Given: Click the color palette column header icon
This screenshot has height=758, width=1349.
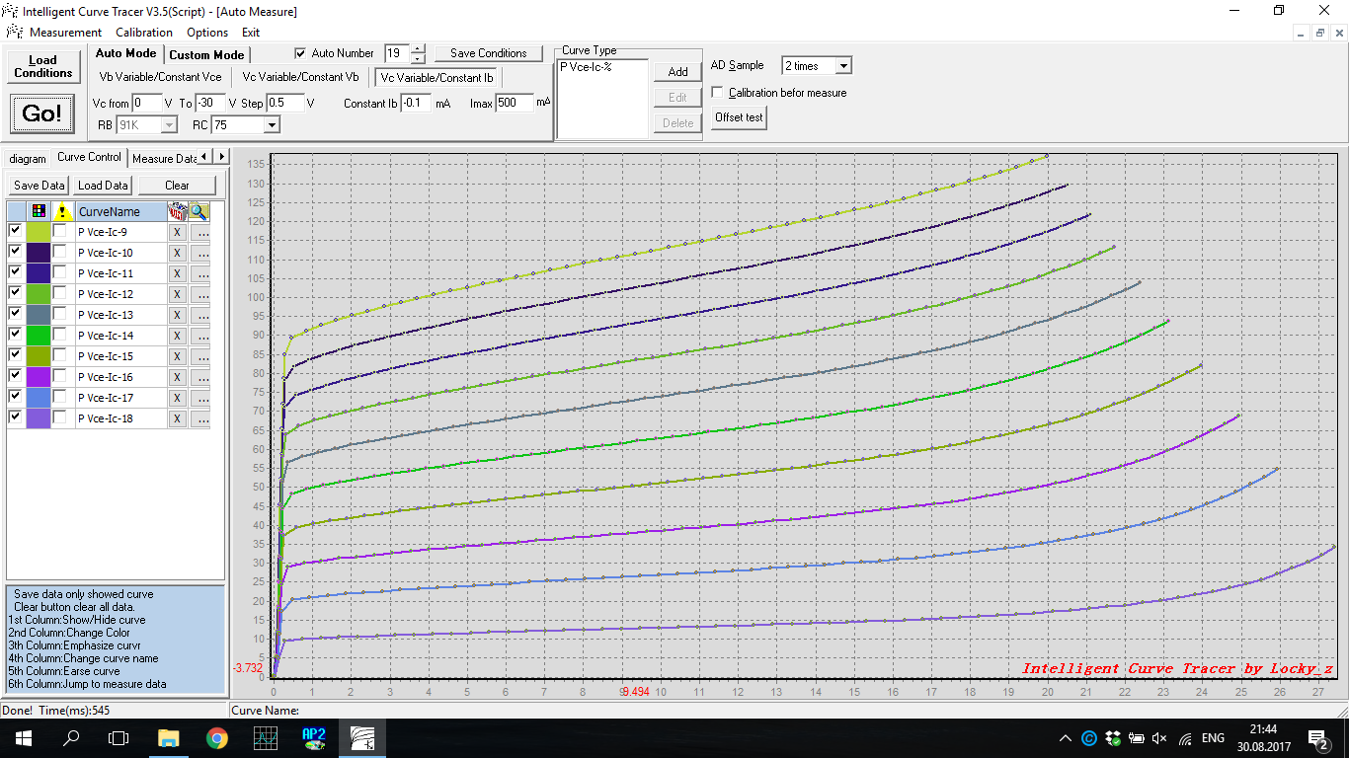Looking at the screenshot, I should click(39, 211).
